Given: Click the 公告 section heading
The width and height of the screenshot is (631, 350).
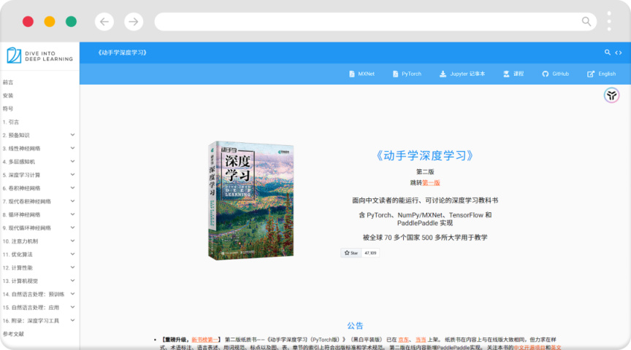Looking at the screenshot, I should point(356,325).
